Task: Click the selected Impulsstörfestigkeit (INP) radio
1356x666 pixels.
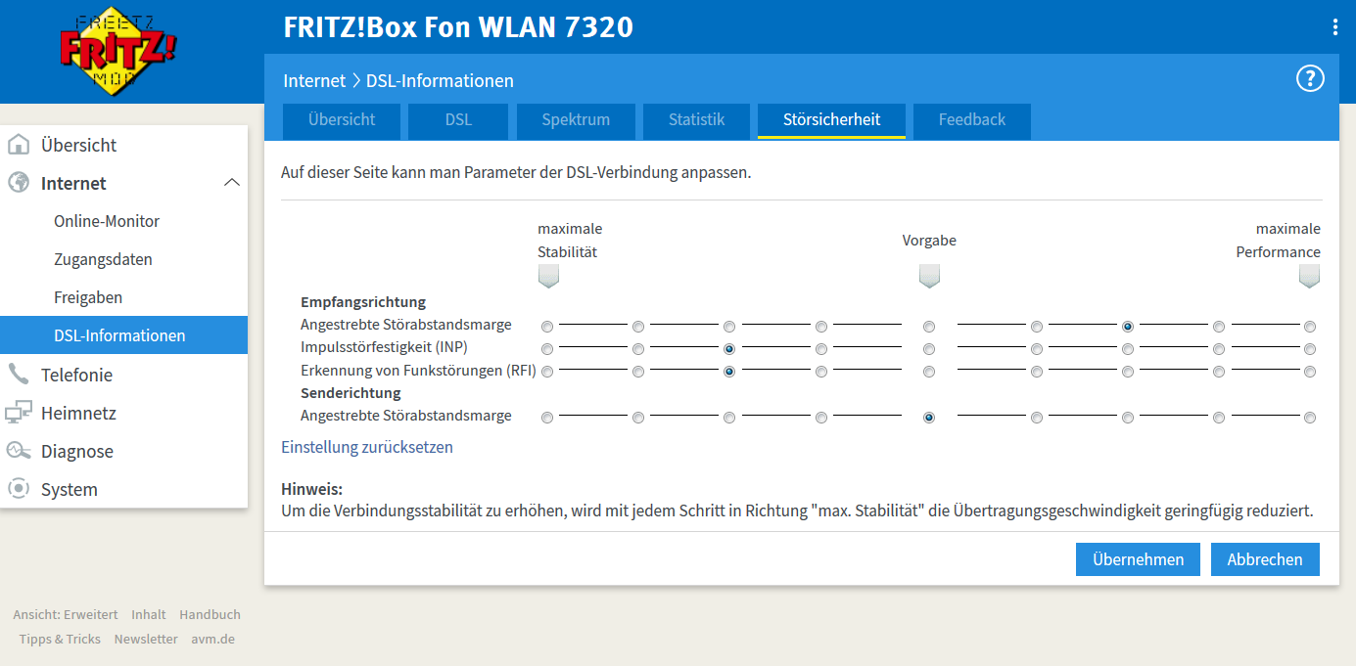Action: click(x=729, y=349)
